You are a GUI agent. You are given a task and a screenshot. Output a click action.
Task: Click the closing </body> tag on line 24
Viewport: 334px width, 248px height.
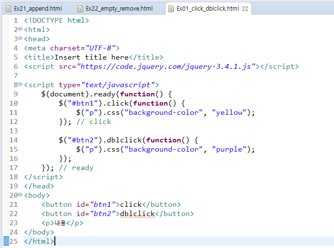[x=39, y=232]
